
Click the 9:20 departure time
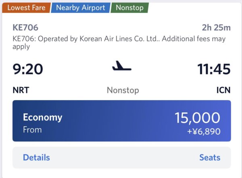point(27,69)
